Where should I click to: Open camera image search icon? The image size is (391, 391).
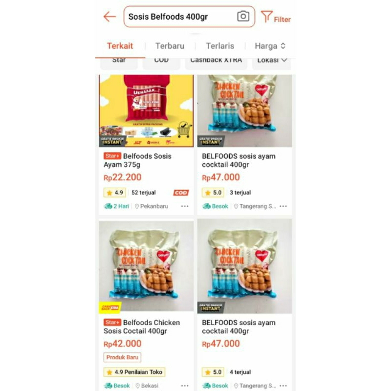pyautogui.click(x=243, y=17)
